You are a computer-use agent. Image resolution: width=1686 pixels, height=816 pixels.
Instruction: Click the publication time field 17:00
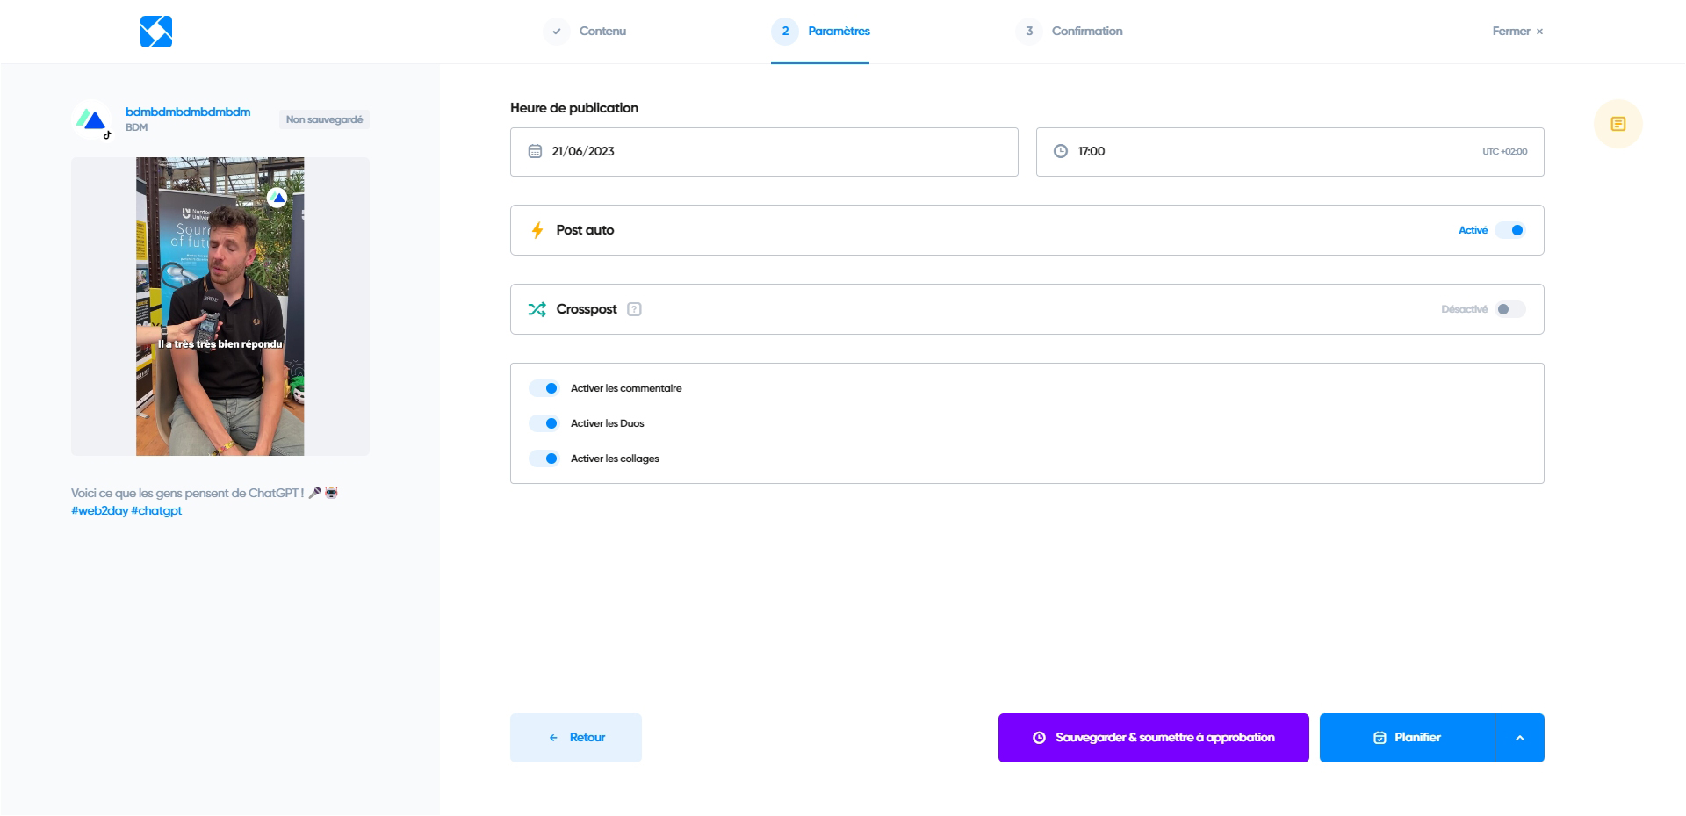click(x=1290, y=152)
